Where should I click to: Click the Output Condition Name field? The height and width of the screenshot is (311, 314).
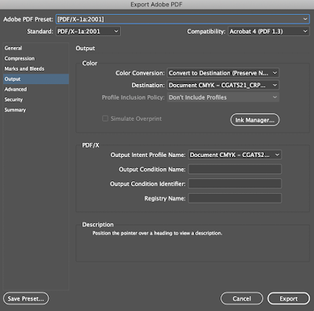click(x=235, y=169)
